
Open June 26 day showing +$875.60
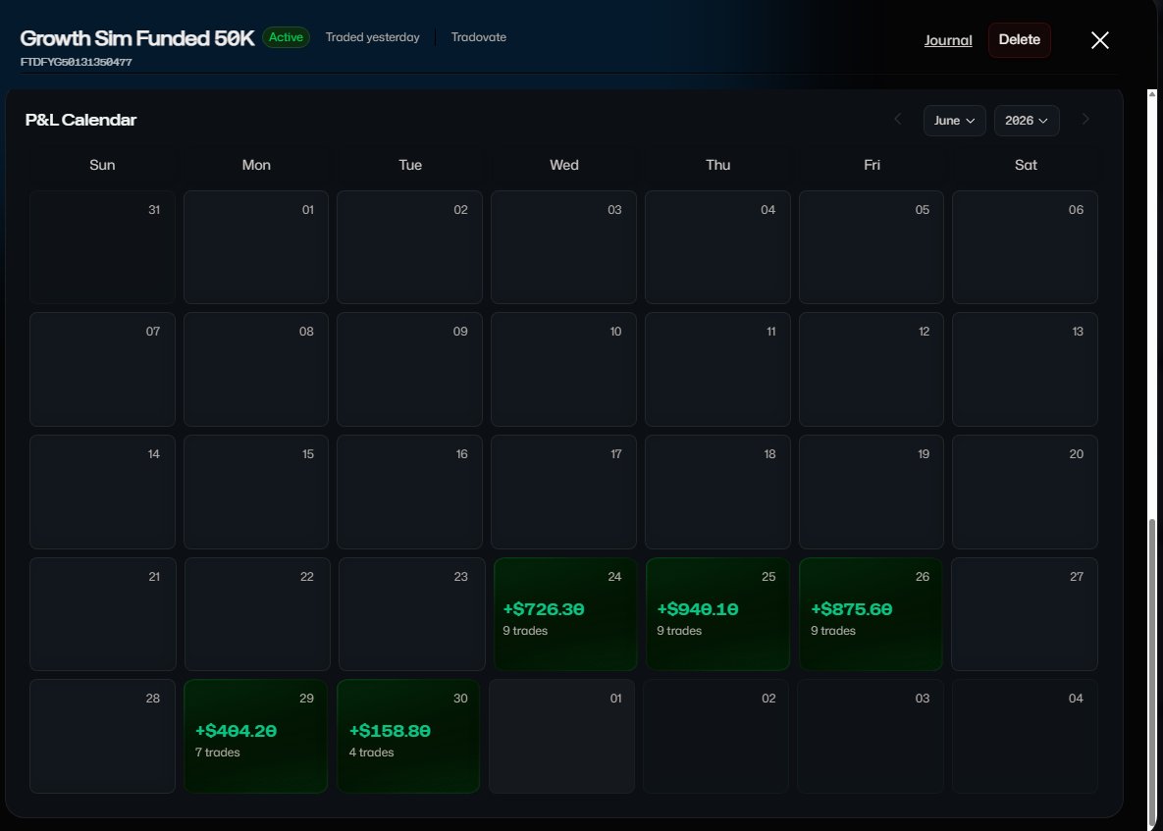tap(871, 614)
